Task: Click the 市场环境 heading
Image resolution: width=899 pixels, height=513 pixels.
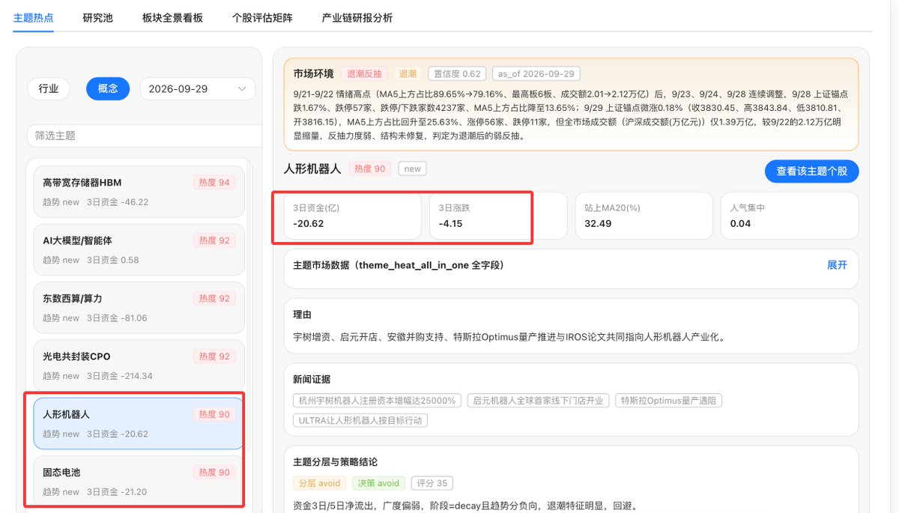Action: (314, 73)
